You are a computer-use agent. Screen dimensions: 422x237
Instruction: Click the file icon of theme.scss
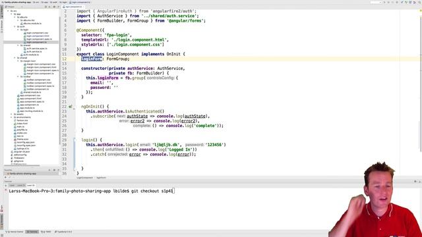[15, 139]
